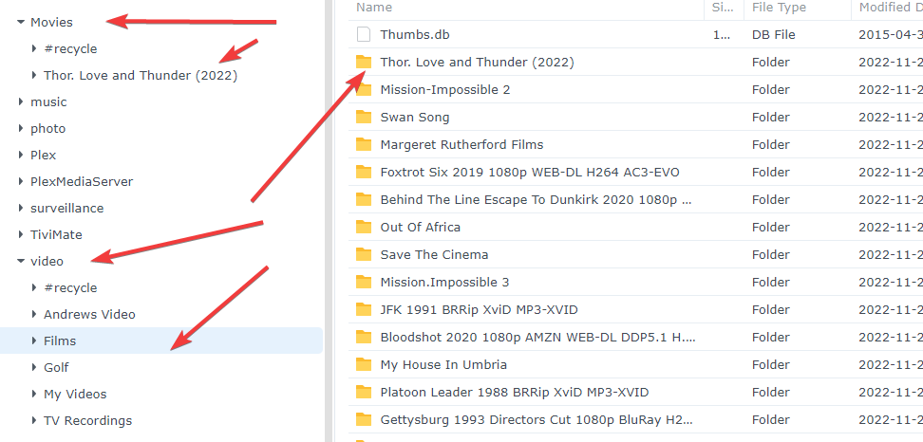Select Save The Cinema folder name
Viewport: 923px width, 442px height.
[434, 254]
